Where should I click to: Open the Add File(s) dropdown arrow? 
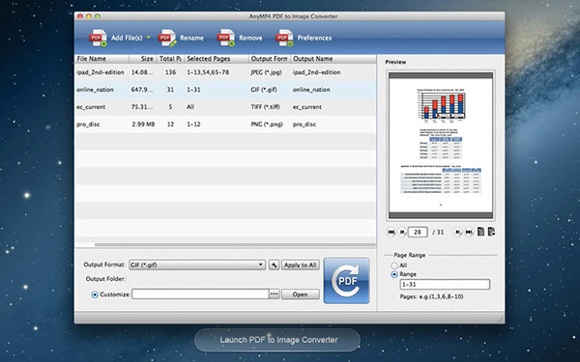point(148,38)
